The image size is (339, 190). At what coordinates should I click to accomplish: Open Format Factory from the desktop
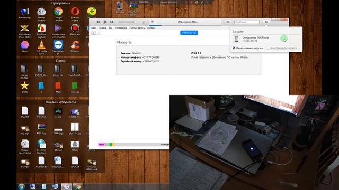click(x=41, y=14)
